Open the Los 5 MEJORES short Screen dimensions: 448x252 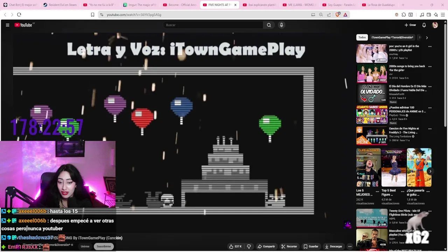tap(368, 168)
